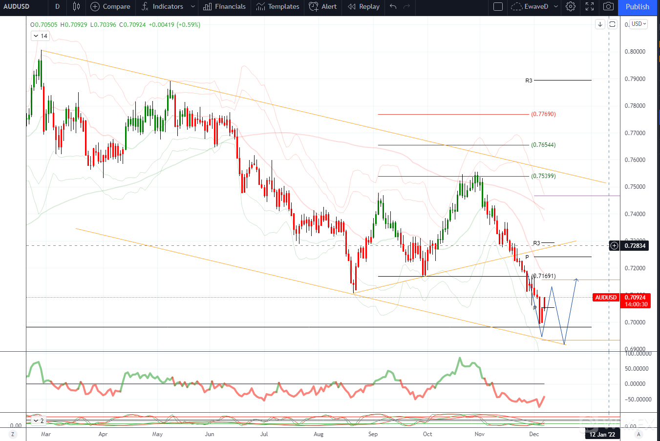Open the USD currency dropdown

click(639, 24)
